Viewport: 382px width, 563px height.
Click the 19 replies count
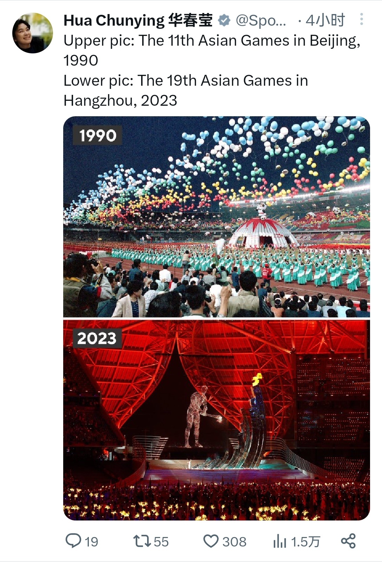tap(91, 542)
